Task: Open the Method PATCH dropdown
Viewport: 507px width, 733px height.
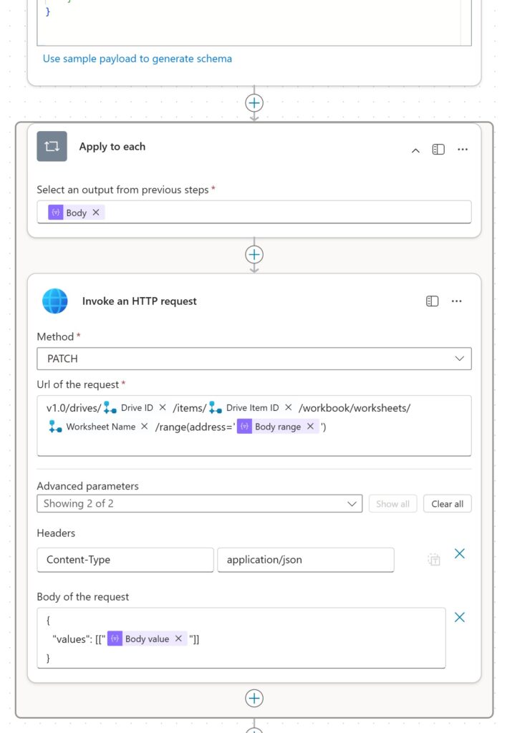Action: (x=254, y=359)
